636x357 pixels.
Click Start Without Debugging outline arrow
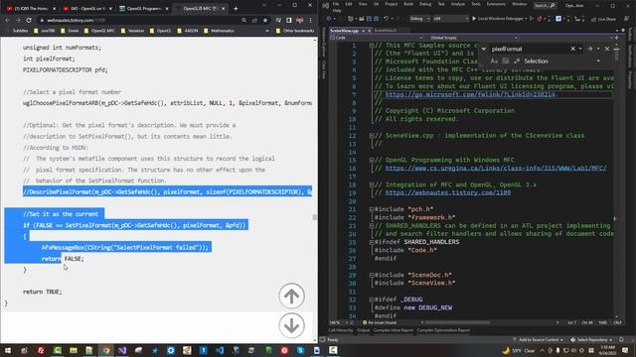[532, 19]
